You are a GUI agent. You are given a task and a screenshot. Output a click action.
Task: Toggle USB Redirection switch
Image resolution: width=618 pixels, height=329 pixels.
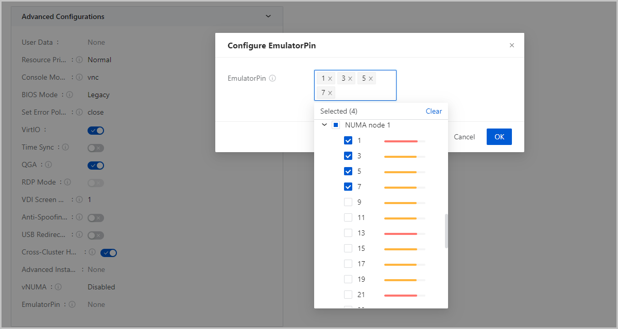click(96, 235)
